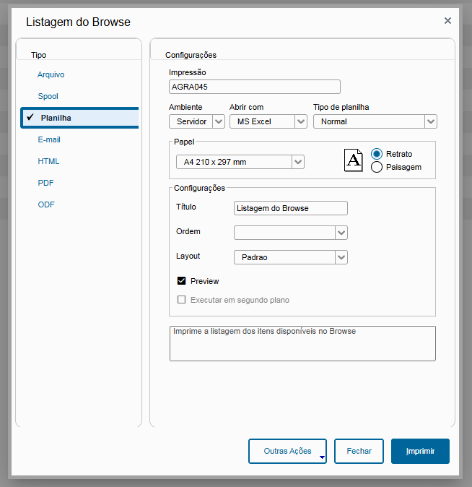This screenshot has width=472, height=487.
Task: Click the Fechar button
Action: pos(359,451)
